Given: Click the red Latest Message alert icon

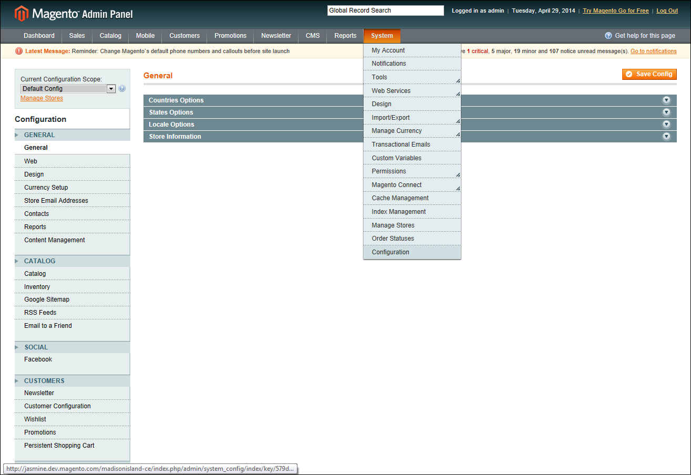Looking at the screenshot, I should point(19,51).
